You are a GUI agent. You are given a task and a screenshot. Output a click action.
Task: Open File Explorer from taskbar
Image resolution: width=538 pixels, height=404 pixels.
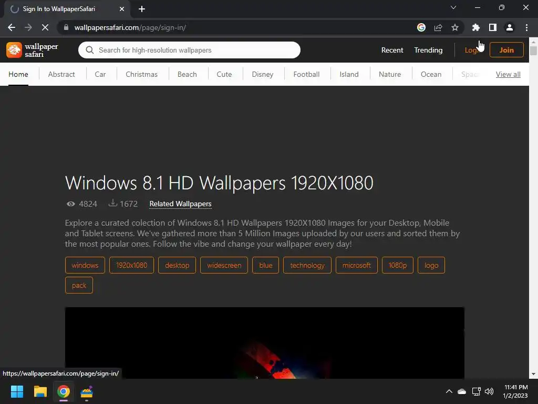coord(40,391)
